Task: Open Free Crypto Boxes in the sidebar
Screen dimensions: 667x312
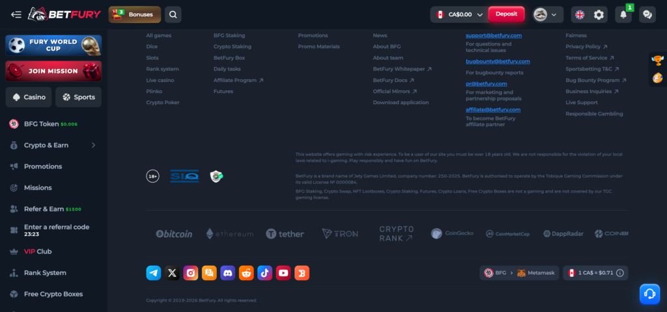Action: pos(53,294)
